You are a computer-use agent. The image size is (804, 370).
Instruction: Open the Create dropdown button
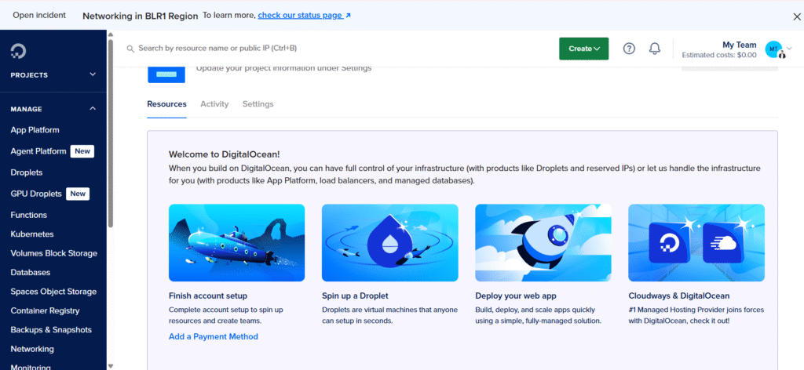[583, 49]
